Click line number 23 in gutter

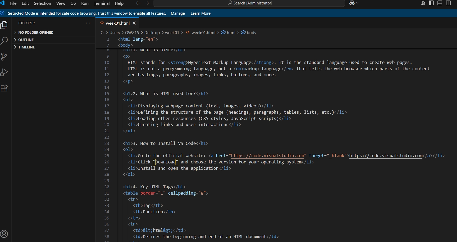point(107,143)
